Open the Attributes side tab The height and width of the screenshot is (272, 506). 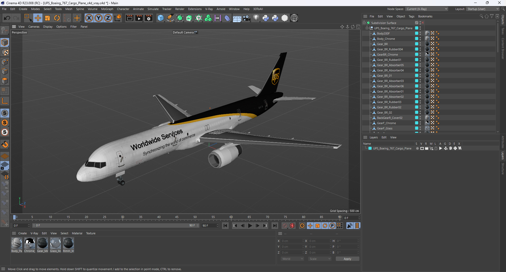[x=503, y=142]
